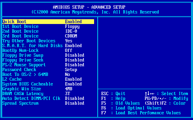Select Auto Detect DIMM/PCI Clk option
193x120 pixels.
[x=31, y=98]
